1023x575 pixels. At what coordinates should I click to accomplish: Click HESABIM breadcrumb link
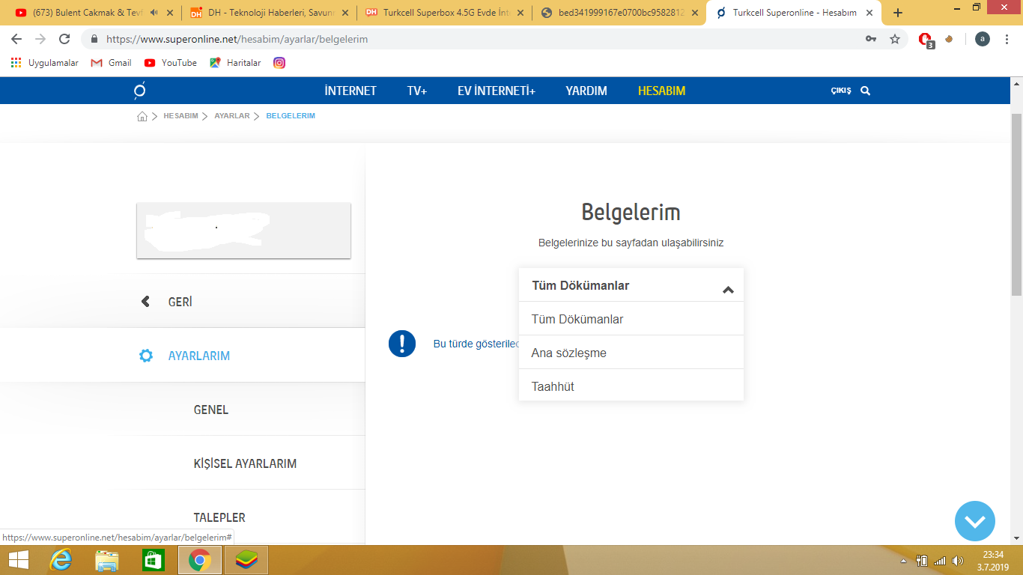click(180, 116)
